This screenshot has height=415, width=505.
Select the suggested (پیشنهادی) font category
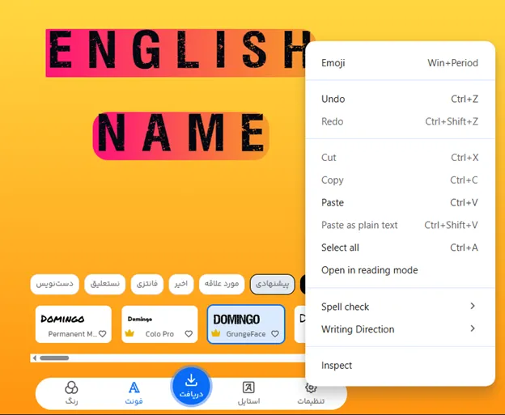[x=272, y=284]
